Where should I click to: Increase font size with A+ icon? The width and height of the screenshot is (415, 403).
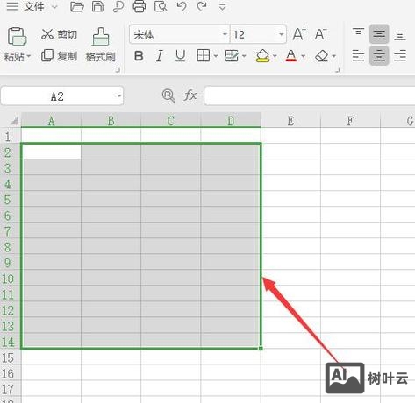[299, 34]
